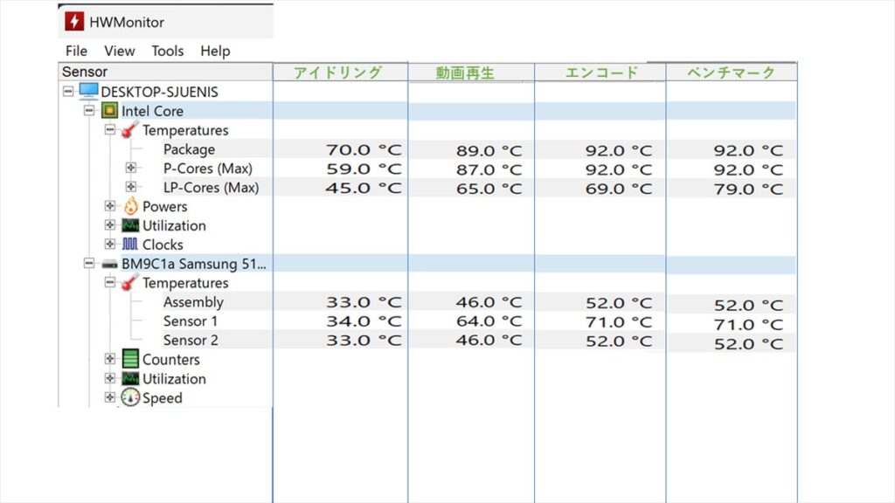The width and height of the screenshot is (895, 503).
Task: Expand the LP-Cores (Max) row
Action: [131, 187]
